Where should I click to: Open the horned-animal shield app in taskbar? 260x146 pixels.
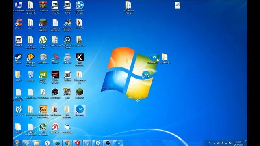(x=97, y=143)
